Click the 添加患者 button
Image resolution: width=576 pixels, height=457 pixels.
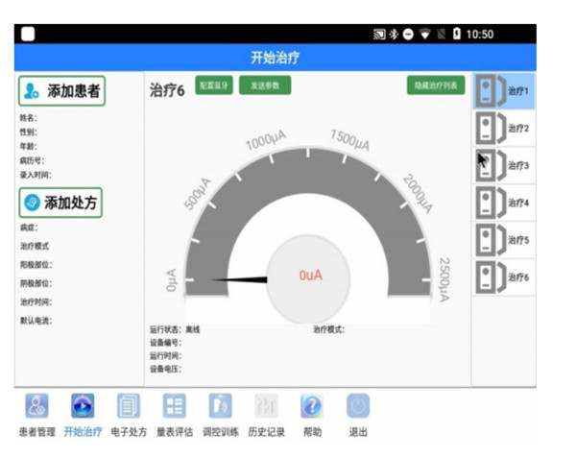(61, 91)
